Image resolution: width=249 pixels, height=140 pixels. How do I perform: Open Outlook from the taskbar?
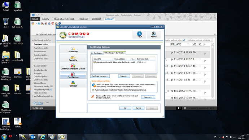[x=33, y=137]
